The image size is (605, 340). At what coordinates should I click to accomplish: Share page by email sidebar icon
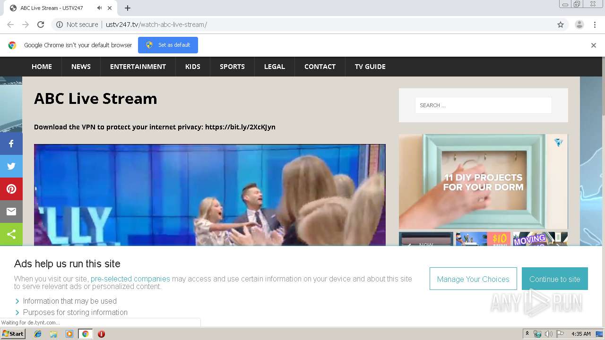11,212
